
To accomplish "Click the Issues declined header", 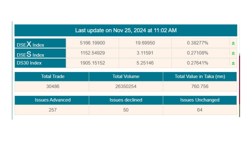I will pos(126,100).
